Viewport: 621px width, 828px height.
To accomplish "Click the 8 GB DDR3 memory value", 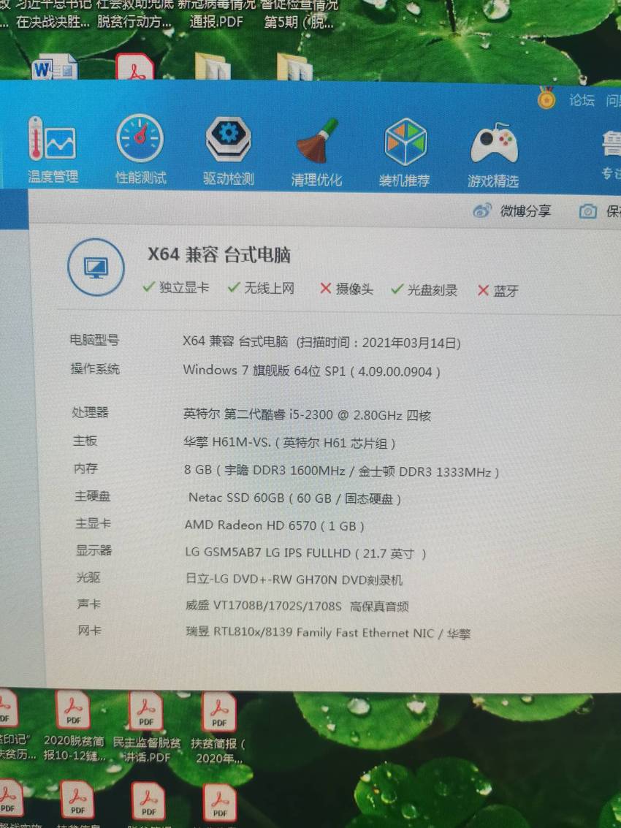I will coord(342,471).
